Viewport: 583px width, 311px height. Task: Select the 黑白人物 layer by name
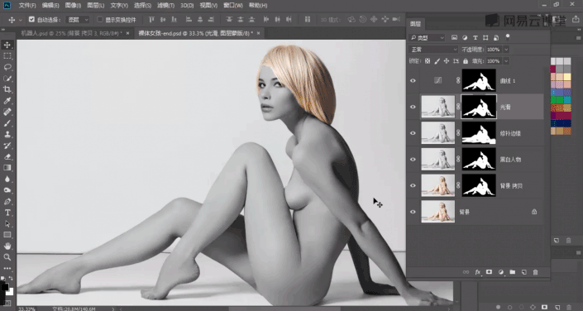510,160
